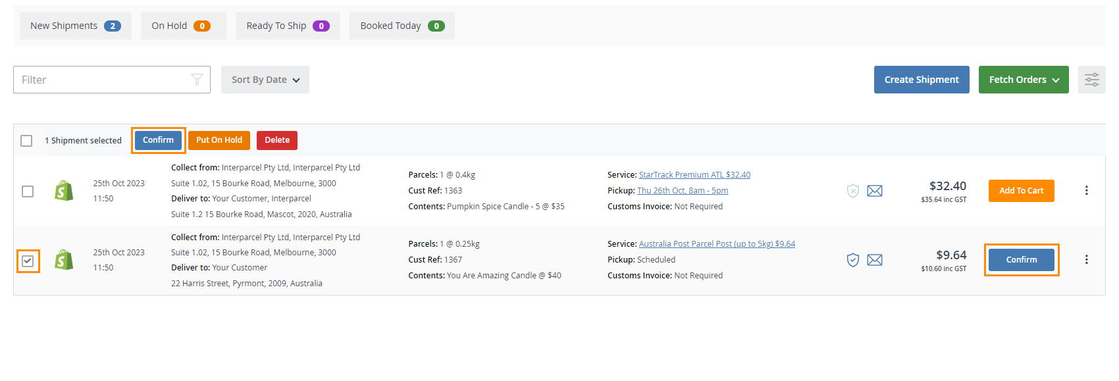Click shield icon on Australia Post row

tap(852, 260)
